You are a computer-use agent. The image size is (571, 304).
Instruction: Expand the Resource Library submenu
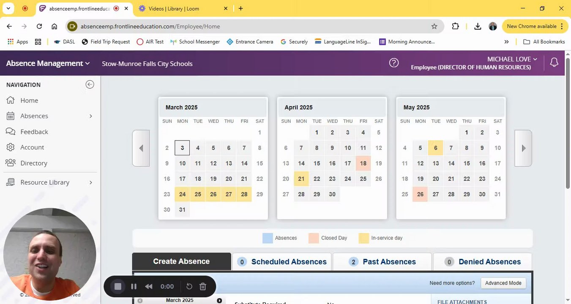(x=90, y=182)
